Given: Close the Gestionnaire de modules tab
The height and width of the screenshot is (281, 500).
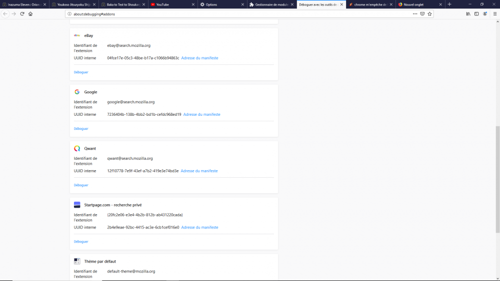Looking at the screenshot, I should (x=292, y=4).
